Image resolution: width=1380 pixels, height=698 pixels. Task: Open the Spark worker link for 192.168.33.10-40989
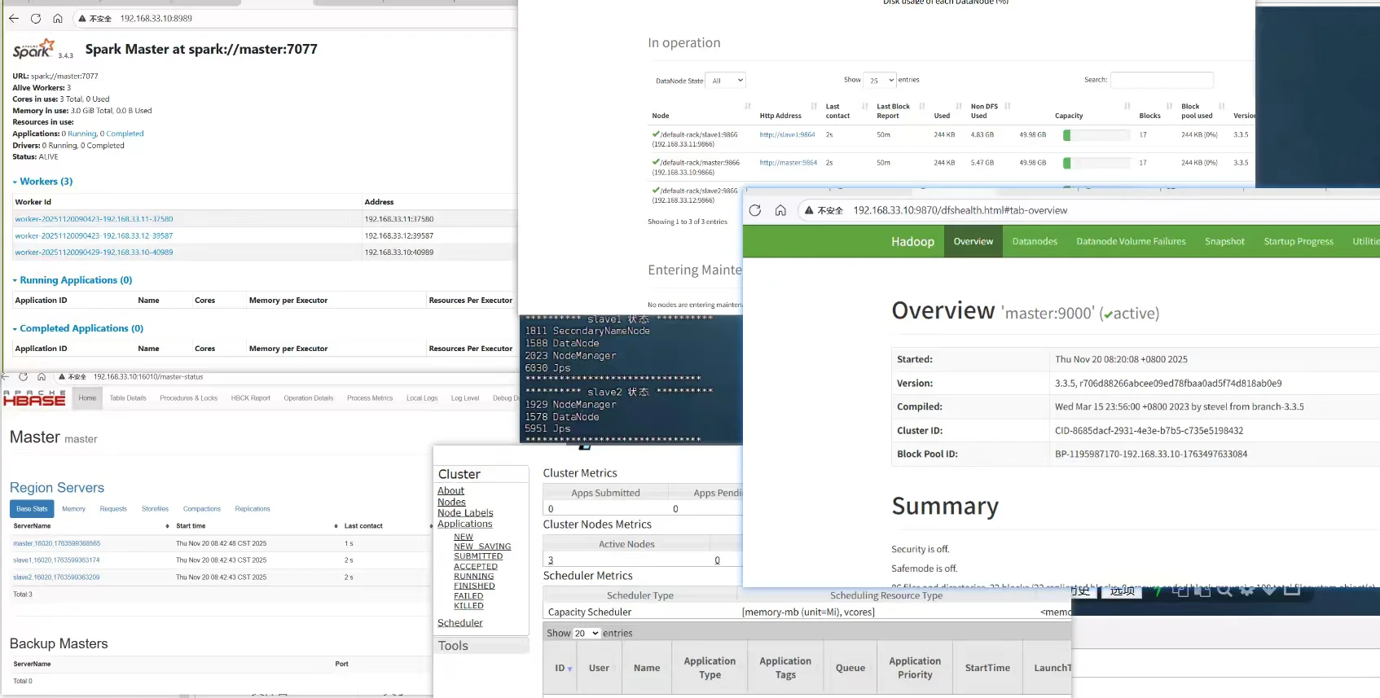point(94,252)
